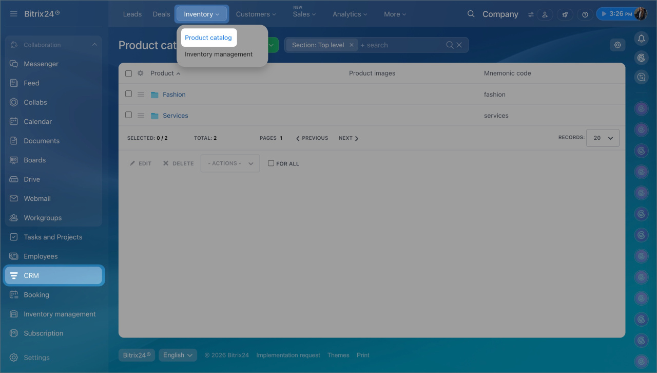
Task: Open the Services folder link
Action: (x=175, y=116)
